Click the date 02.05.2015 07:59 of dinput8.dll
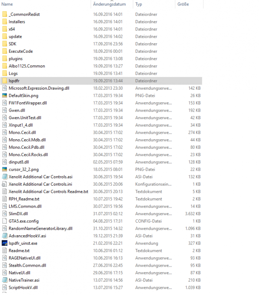This screenshot has width=259, height=295. pos(108,162)
